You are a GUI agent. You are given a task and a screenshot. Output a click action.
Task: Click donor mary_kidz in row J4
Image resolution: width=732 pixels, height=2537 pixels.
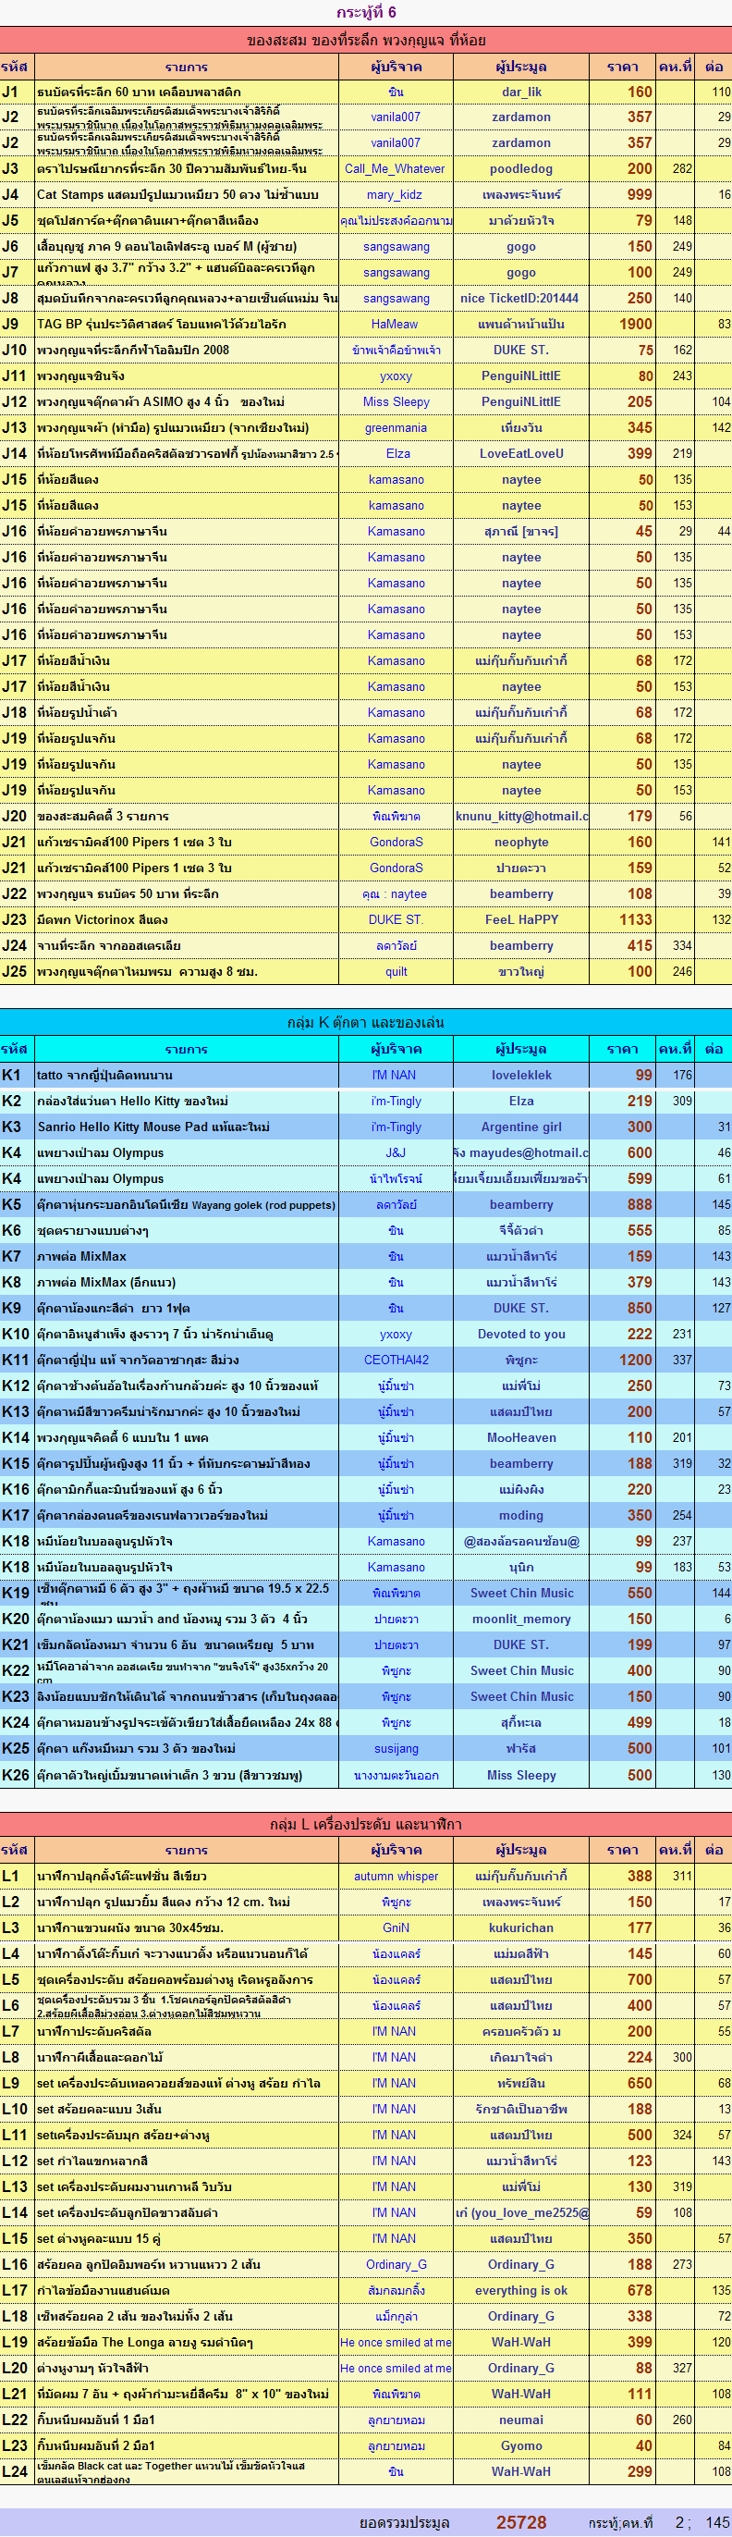click(x=395, y=195)
